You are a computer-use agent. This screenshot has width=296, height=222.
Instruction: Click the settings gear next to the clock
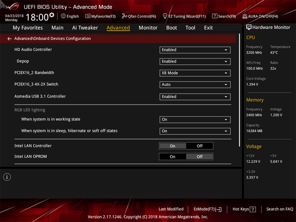coord(51,15)
